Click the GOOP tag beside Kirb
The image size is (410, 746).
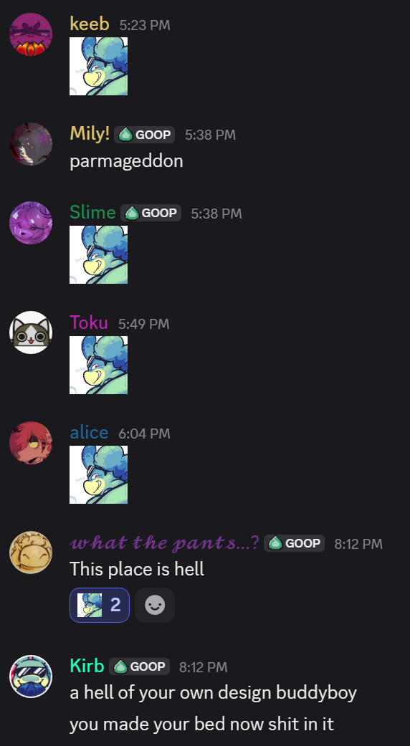click(x=139, y=666)
